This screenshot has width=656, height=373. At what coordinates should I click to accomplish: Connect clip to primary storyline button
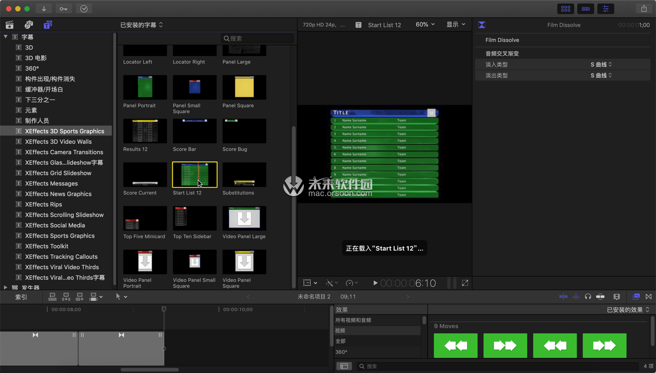coord(53,297)
